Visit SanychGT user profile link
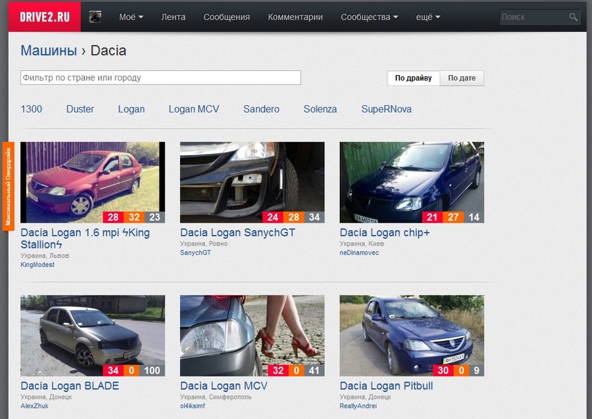Viewport: 592px width, 419px height. [x=195, y=252]
